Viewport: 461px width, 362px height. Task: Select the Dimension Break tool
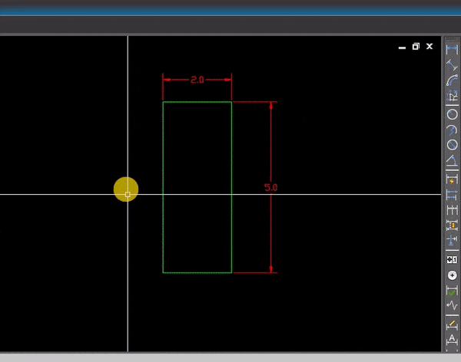click(452, 241)
